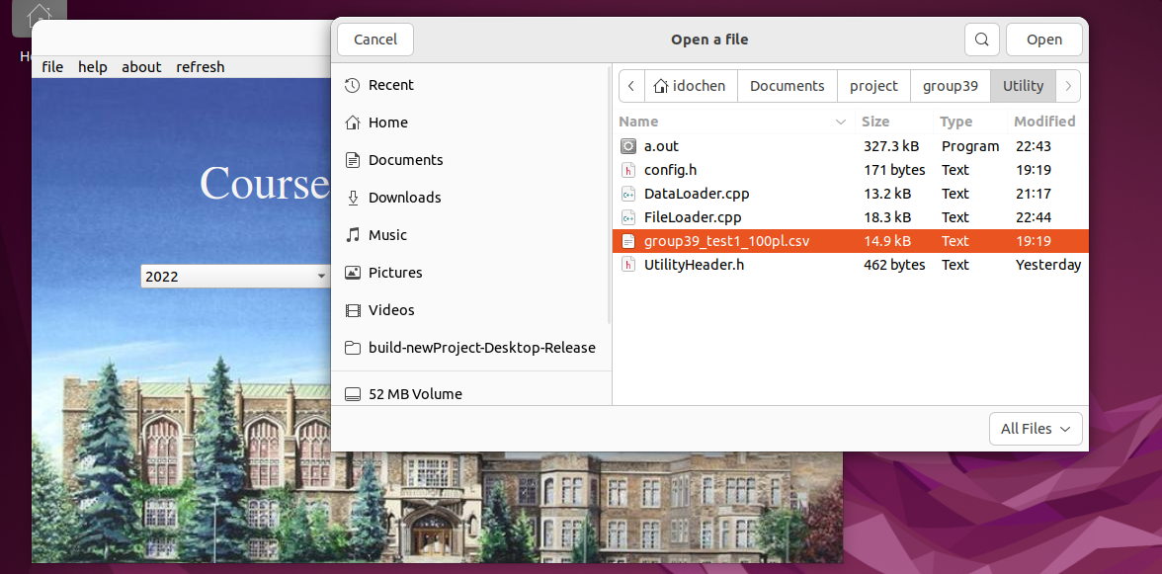Go to the group39 path segment
The width and height of the screenshot is (1162, 574).
click(951, 86)
